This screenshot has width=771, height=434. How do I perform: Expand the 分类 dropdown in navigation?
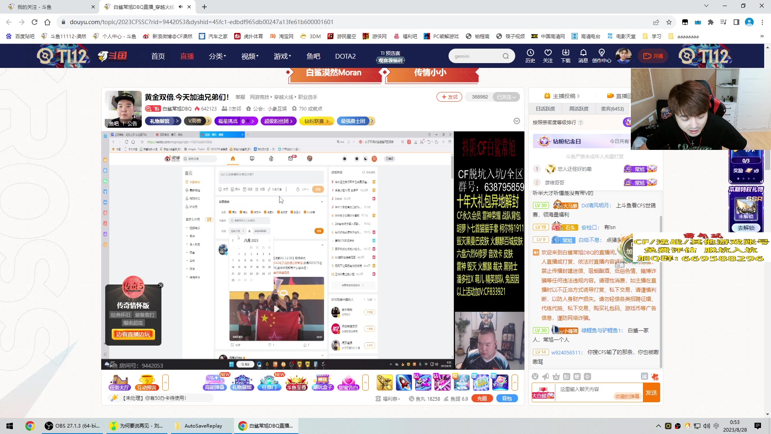coord(217,56)
